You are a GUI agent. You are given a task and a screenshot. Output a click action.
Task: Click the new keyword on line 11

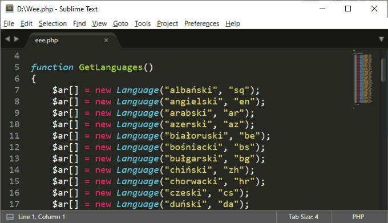pyautogui.click(x=103, y=136)
